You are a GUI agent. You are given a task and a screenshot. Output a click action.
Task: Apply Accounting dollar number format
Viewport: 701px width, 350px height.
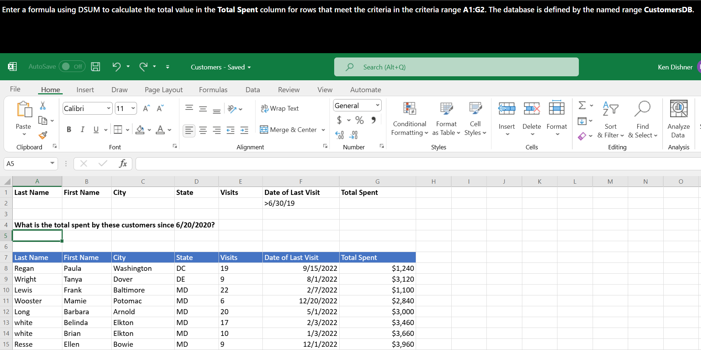pos(339,120)
